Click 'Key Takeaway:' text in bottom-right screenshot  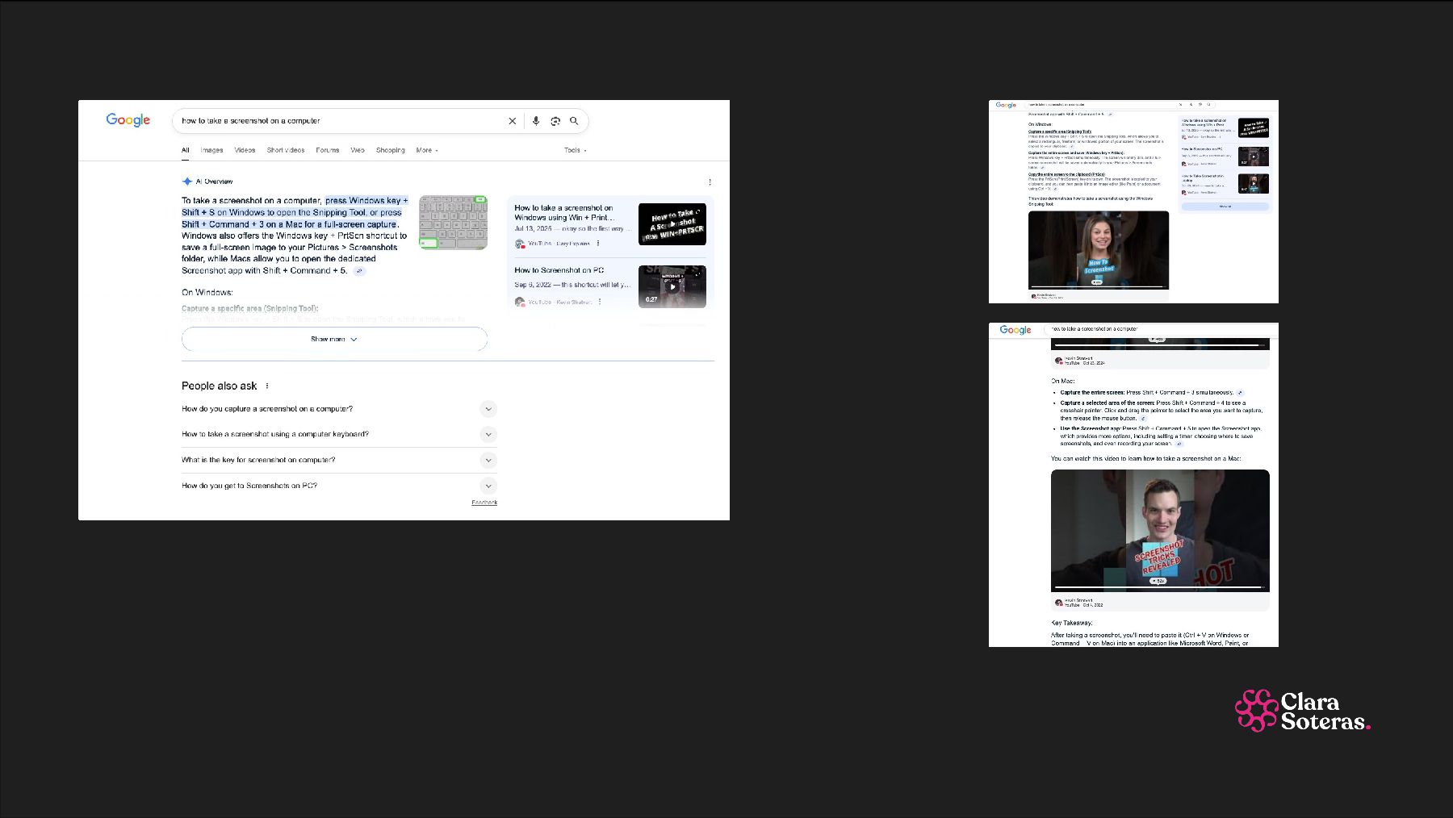tap(1072, 623)
